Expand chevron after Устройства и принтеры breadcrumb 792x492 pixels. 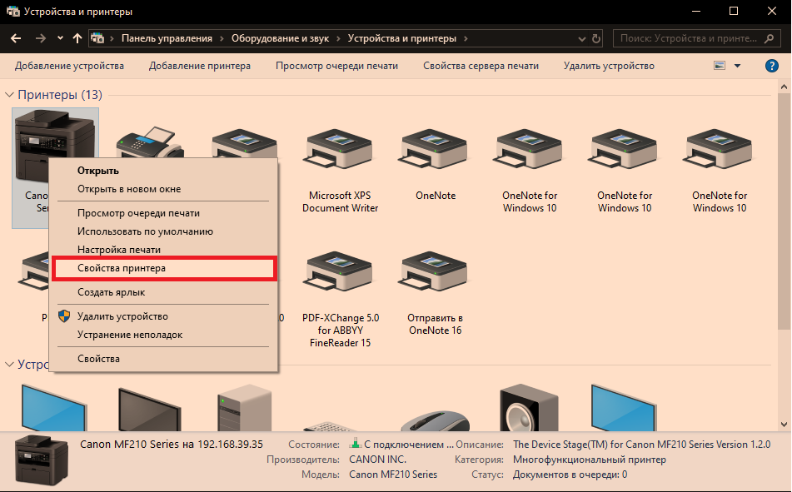tap(466, 38)
